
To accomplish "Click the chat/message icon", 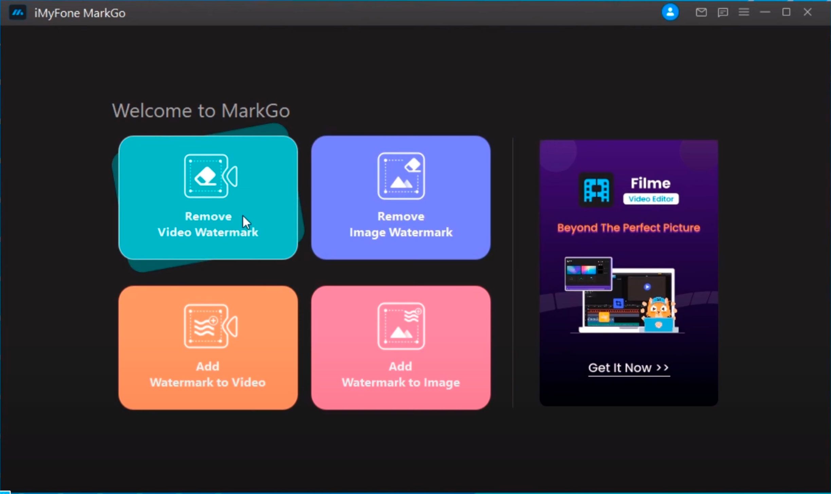I will [x=723, y=12].
